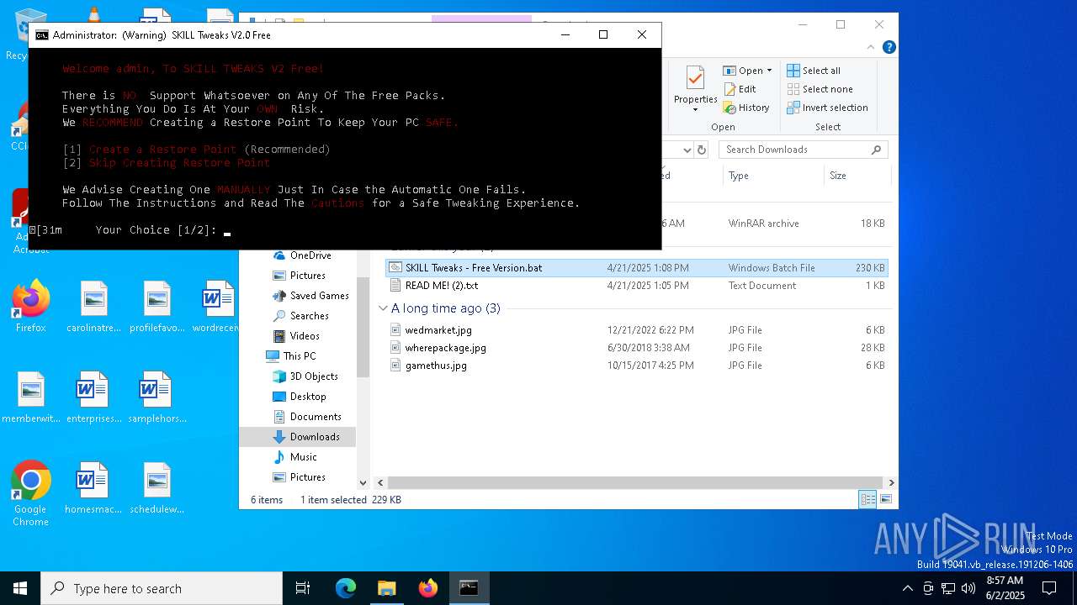The height and width of the screenshot is (605, 1077).
Task: Switch to details view icon in status bar
Action: pos(867,500)
